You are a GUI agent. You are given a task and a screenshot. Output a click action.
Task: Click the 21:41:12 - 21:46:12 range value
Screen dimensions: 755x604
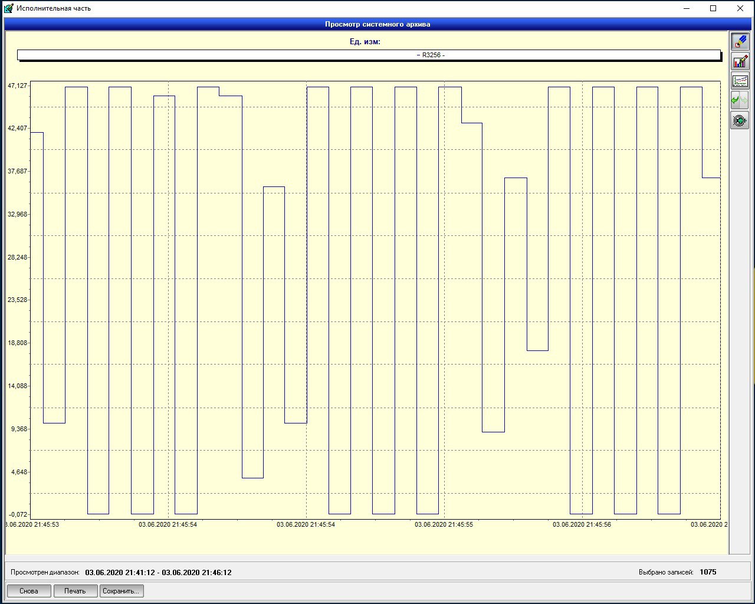tap(158, 572)
